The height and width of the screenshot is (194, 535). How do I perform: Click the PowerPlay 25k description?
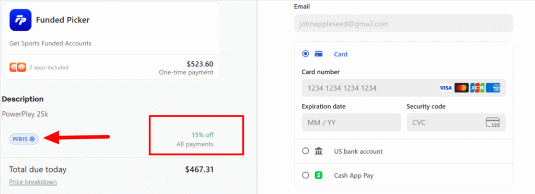click(x=25, y=114)
